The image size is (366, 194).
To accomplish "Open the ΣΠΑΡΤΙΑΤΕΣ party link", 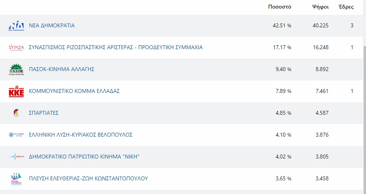I will [44, 113].
